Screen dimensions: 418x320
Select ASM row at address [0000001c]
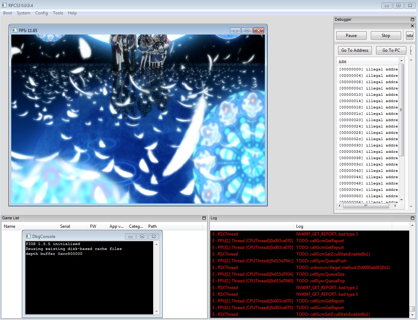tap(368, 113)
